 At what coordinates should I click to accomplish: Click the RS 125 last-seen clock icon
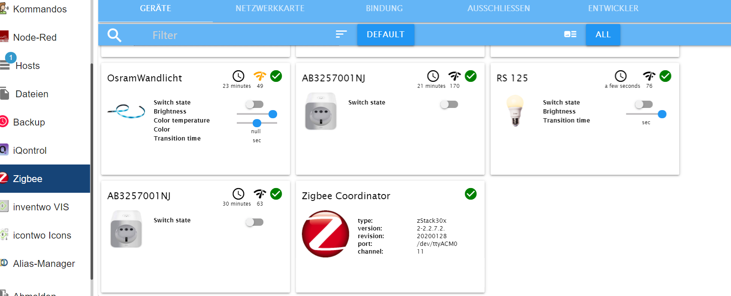pos(621,76)
